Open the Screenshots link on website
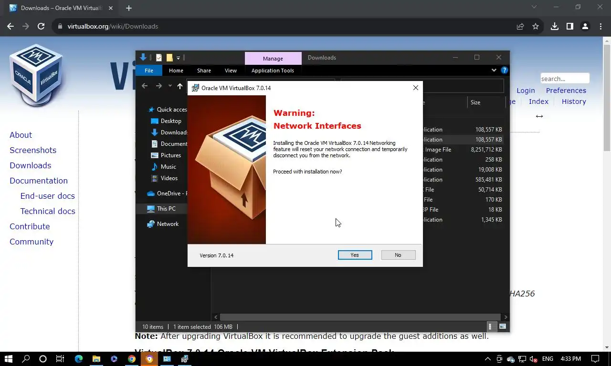The width and height of the screenshot is (611, 366). click(x=33, y=150)
